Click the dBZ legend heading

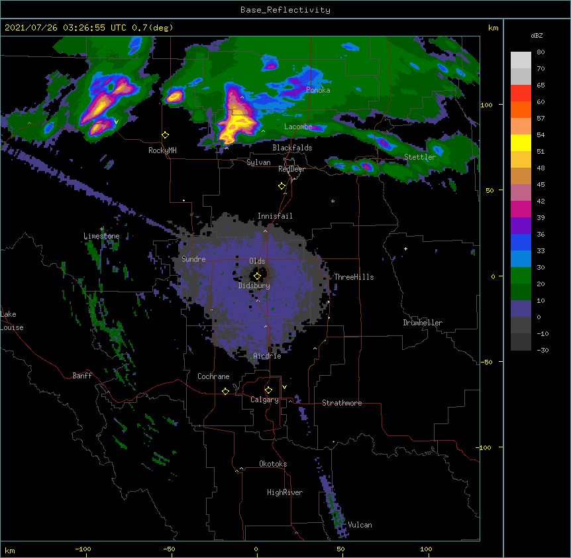coord(537,36)
